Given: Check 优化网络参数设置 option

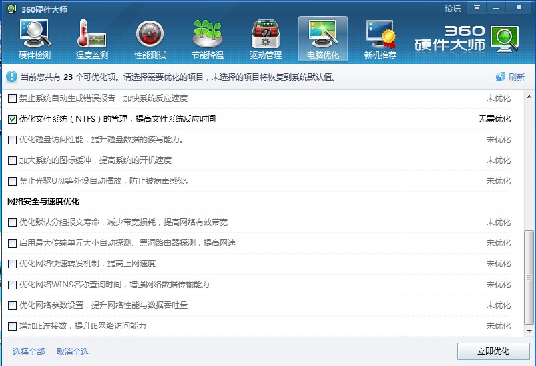Looking at the screenshot, I should (12, 305).
